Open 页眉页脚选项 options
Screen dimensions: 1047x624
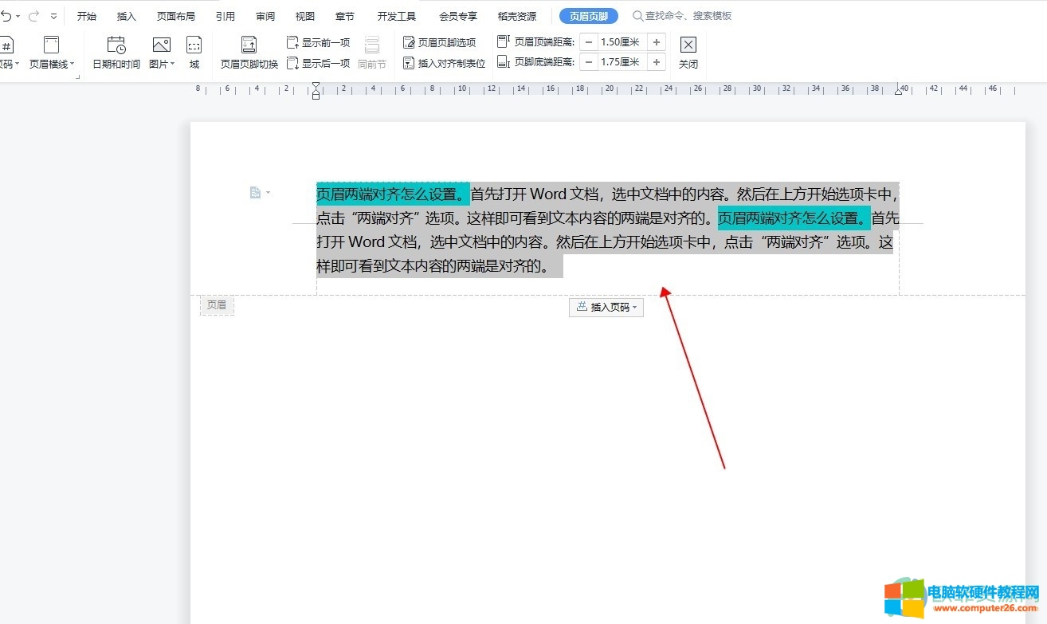[440, 42]
